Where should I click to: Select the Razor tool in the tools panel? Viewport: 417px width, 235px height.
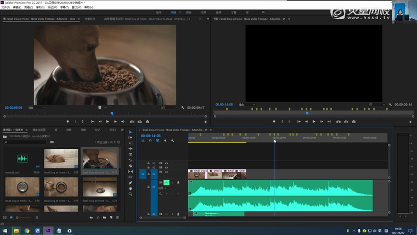pos(131,166)
